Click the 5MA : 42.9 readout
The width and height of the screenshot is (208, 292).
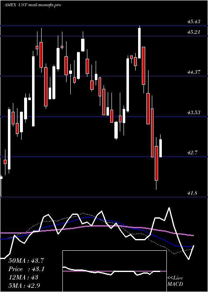click(25, 285)
